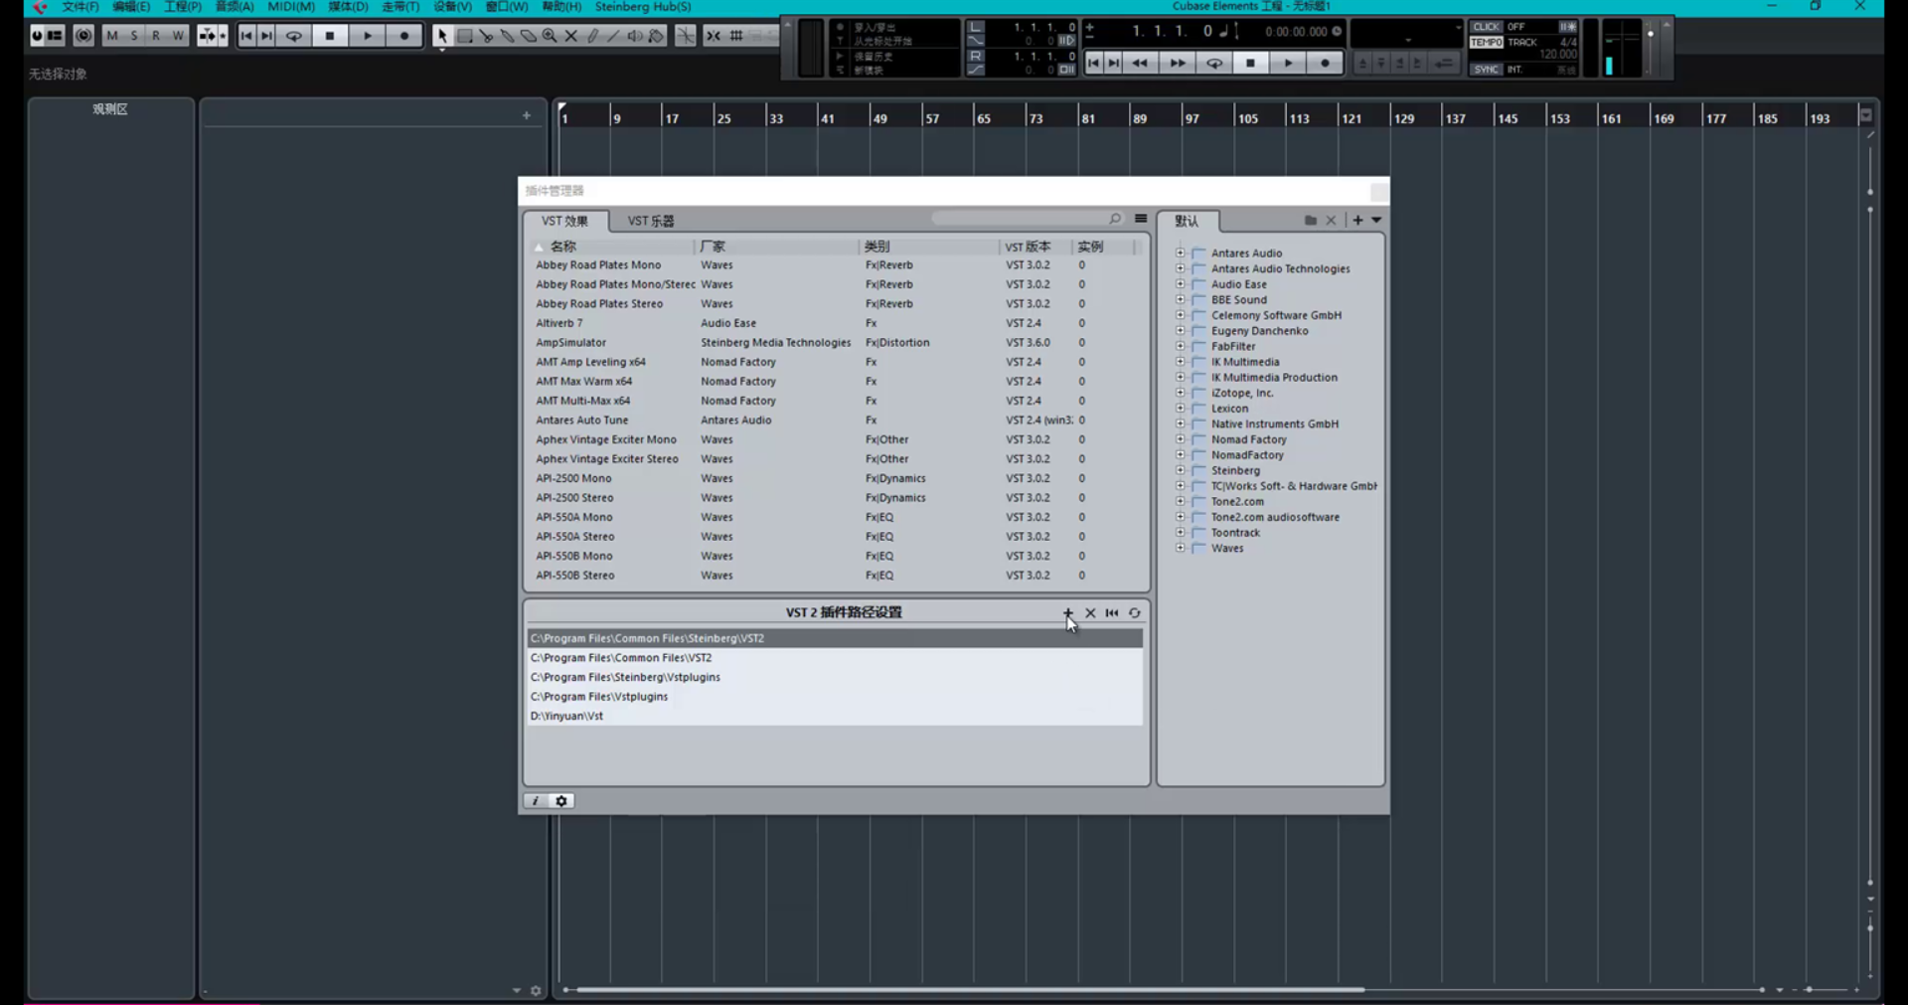Open the 工程(P) menu
This screenshot has height=1005, width=1908.
pyautogui.click(x=183, y=7)
